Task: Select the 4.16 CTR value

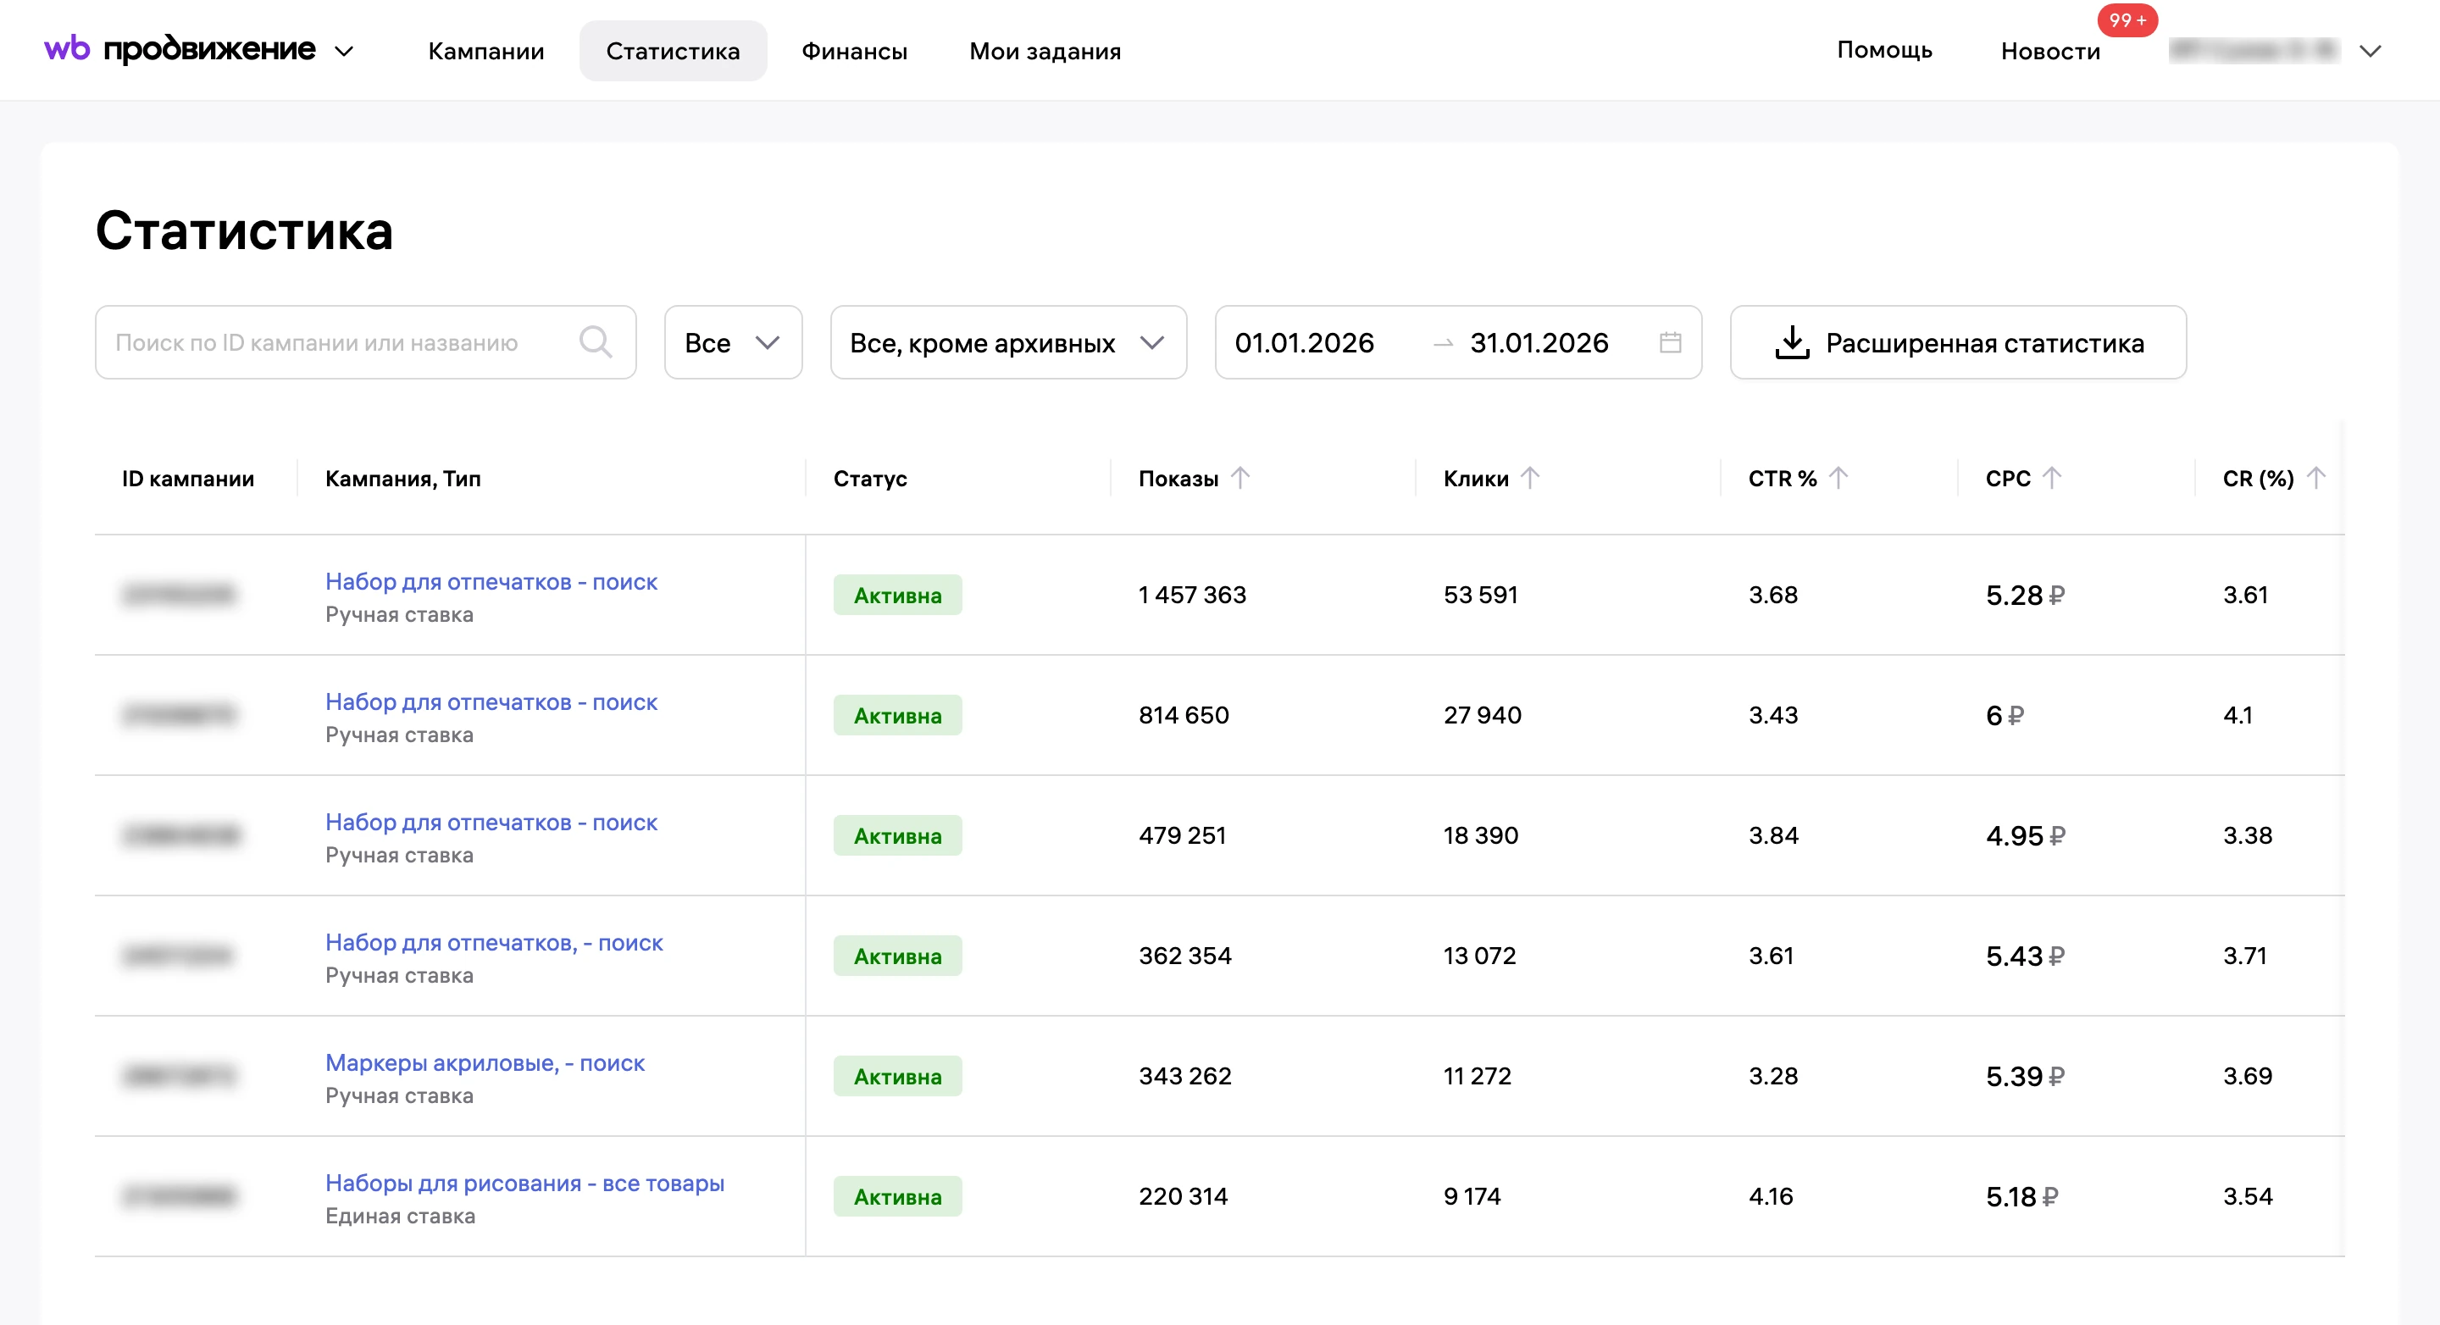Action: point(1771,1196)
